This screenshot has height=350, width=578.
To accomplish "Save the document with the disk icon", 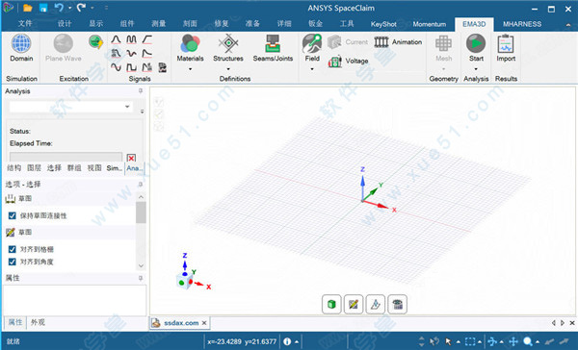I will point(43,8).
